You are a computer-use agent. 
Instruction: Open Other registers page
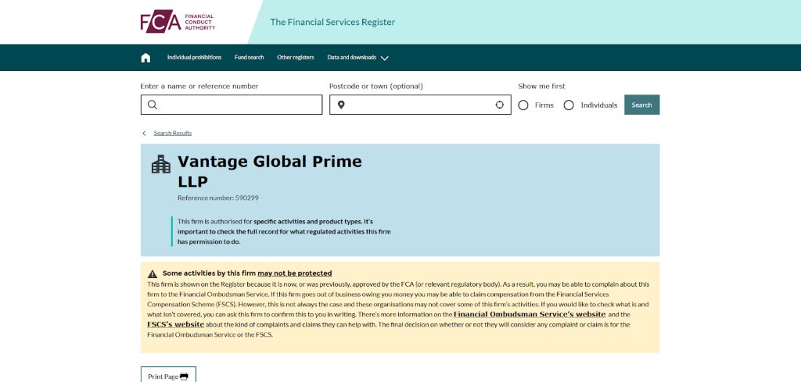295,58
